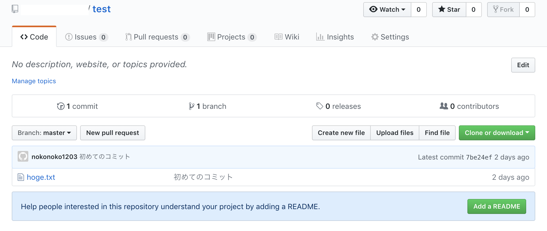
Task: Edit the repository description
Action: 523,65
